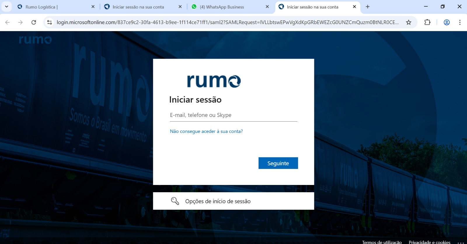Open a new browser tab
The width and height of the screenshot is (467, 244).
click(x=368, y=7)
